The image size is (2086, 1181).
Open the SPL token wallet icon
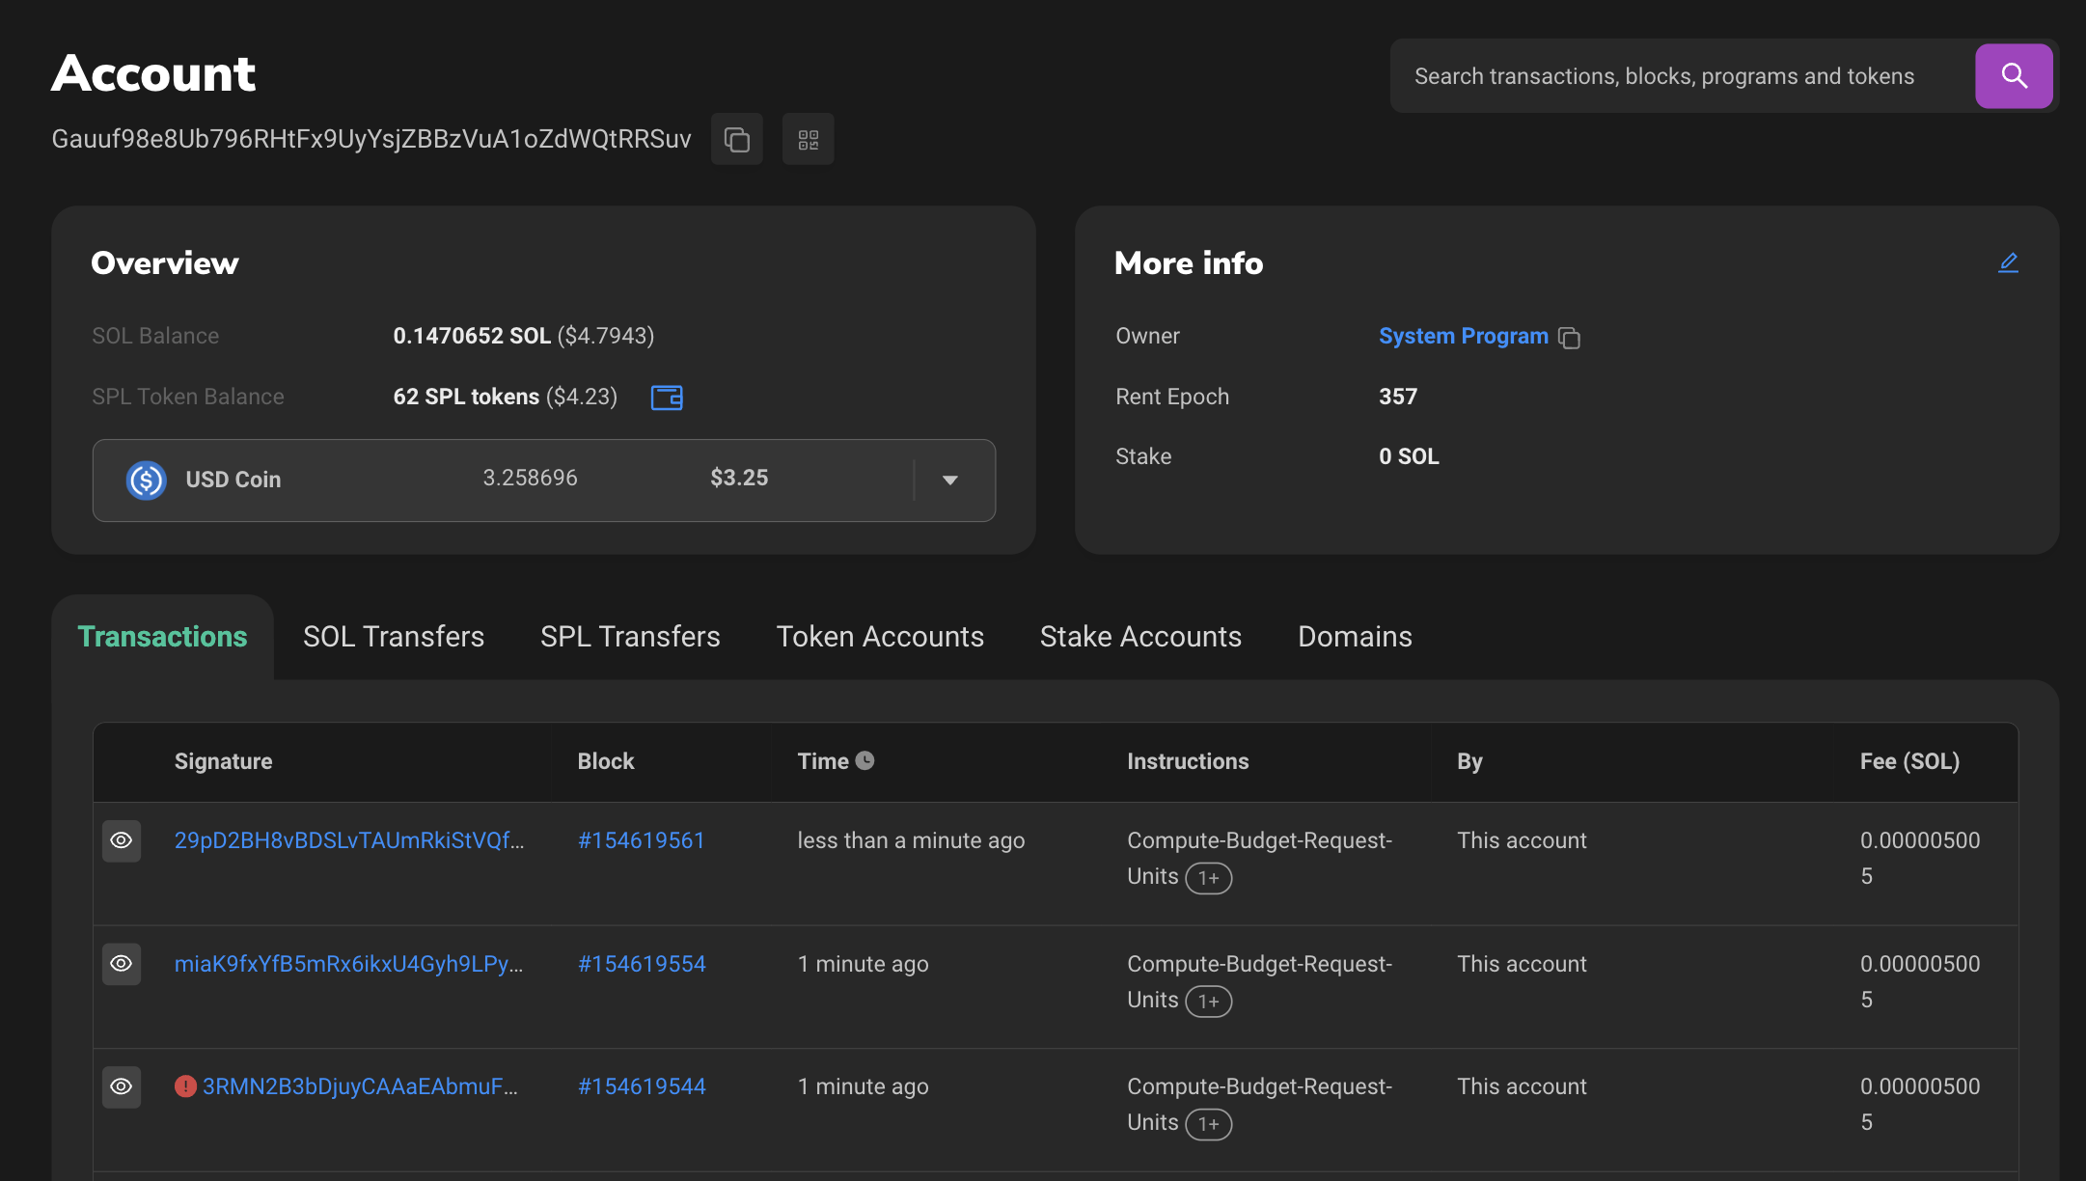click(667, 398)
